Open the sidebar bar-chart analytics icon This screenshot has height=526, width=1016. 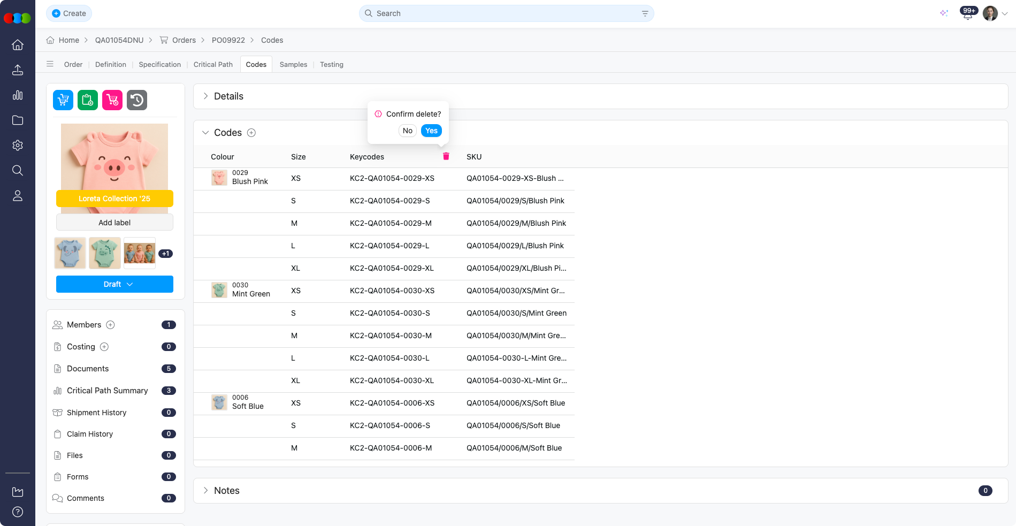click(18, 95)
